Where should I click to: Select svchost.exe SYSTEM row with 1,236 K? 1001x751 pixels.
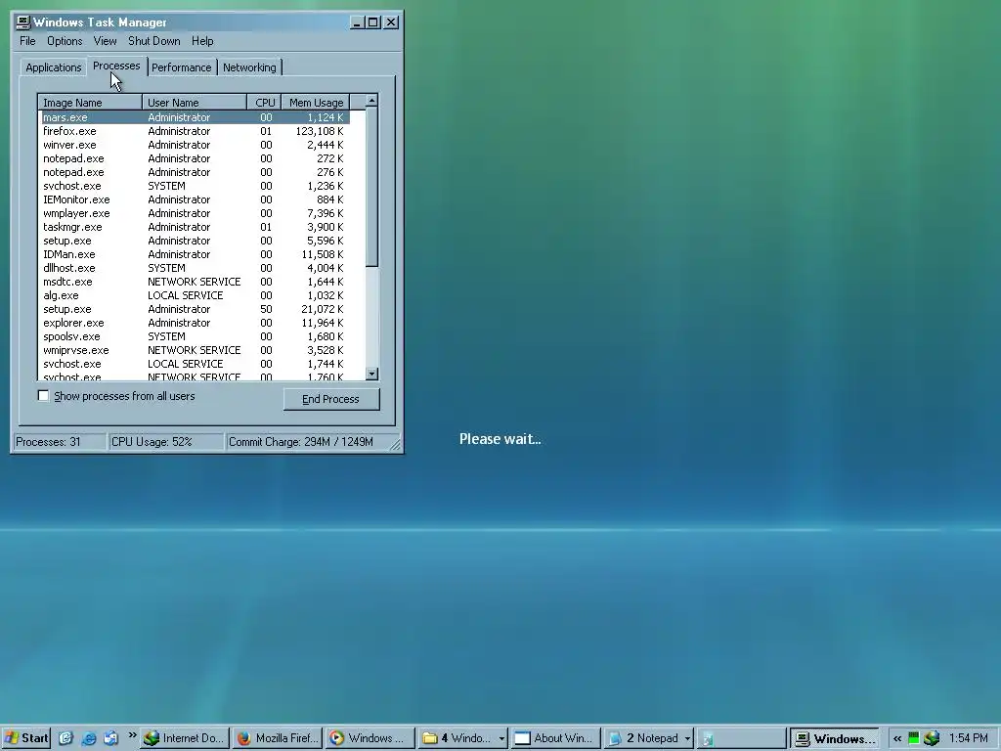click(x=195, y=186)
